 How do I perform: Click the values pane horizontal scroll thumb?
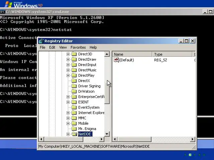pyautogui.click(x=134, y=139)
